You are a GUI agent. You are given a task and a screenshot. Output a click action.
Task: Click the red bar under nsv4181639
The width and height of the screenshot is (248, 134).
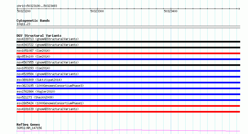[x=128, y=112]
